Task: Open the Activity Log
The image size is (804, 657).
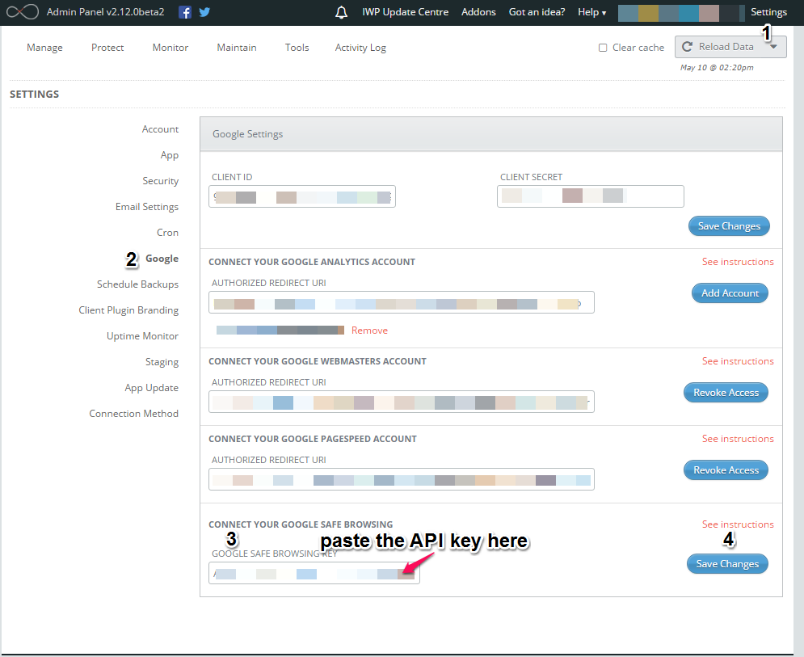Action: (360, 48)
